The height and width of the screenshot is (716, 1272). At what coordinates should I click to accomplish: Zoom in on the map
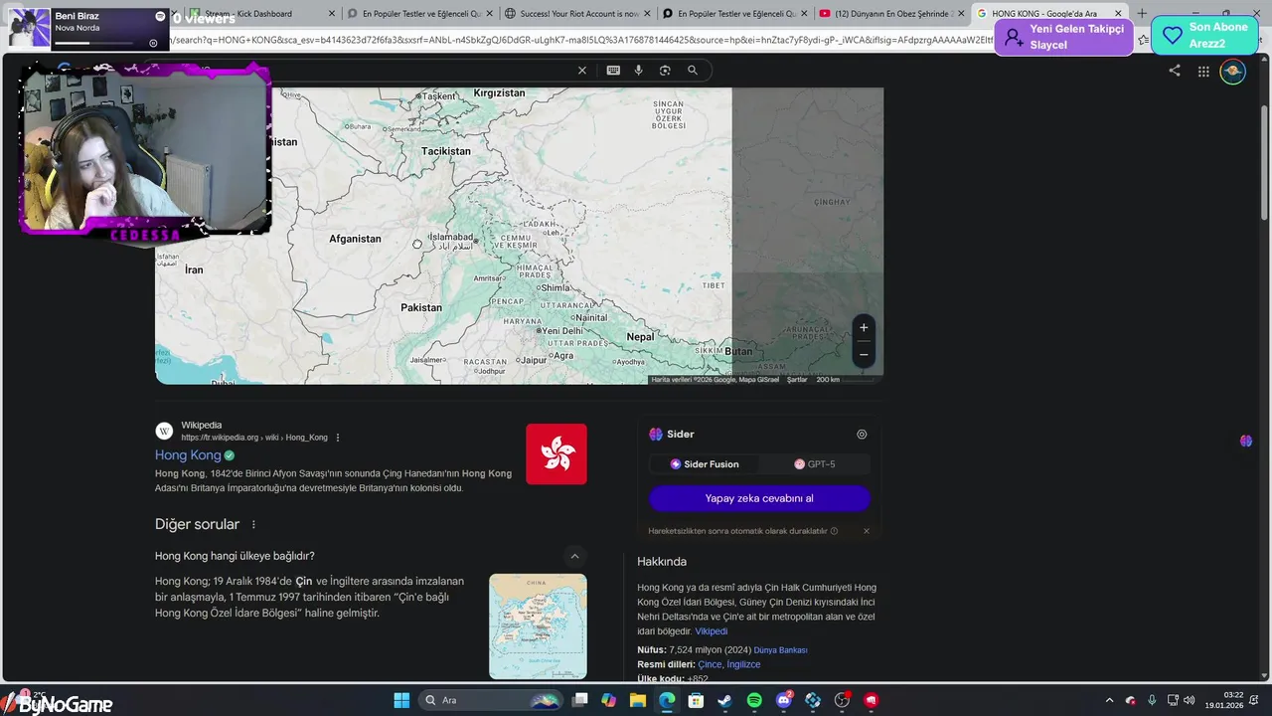pyautogui.click(x=864, y=327)
